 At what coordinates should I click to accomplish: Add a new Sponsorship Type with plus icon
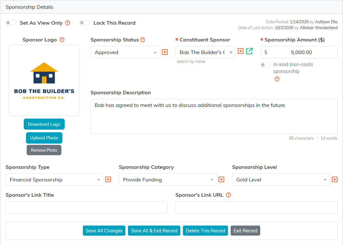pos(108,180)
